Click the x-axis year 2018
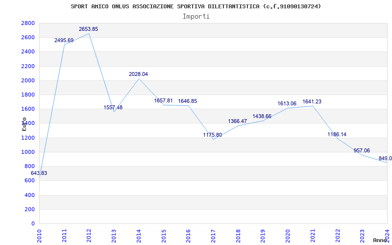 (x=238, y=236)
